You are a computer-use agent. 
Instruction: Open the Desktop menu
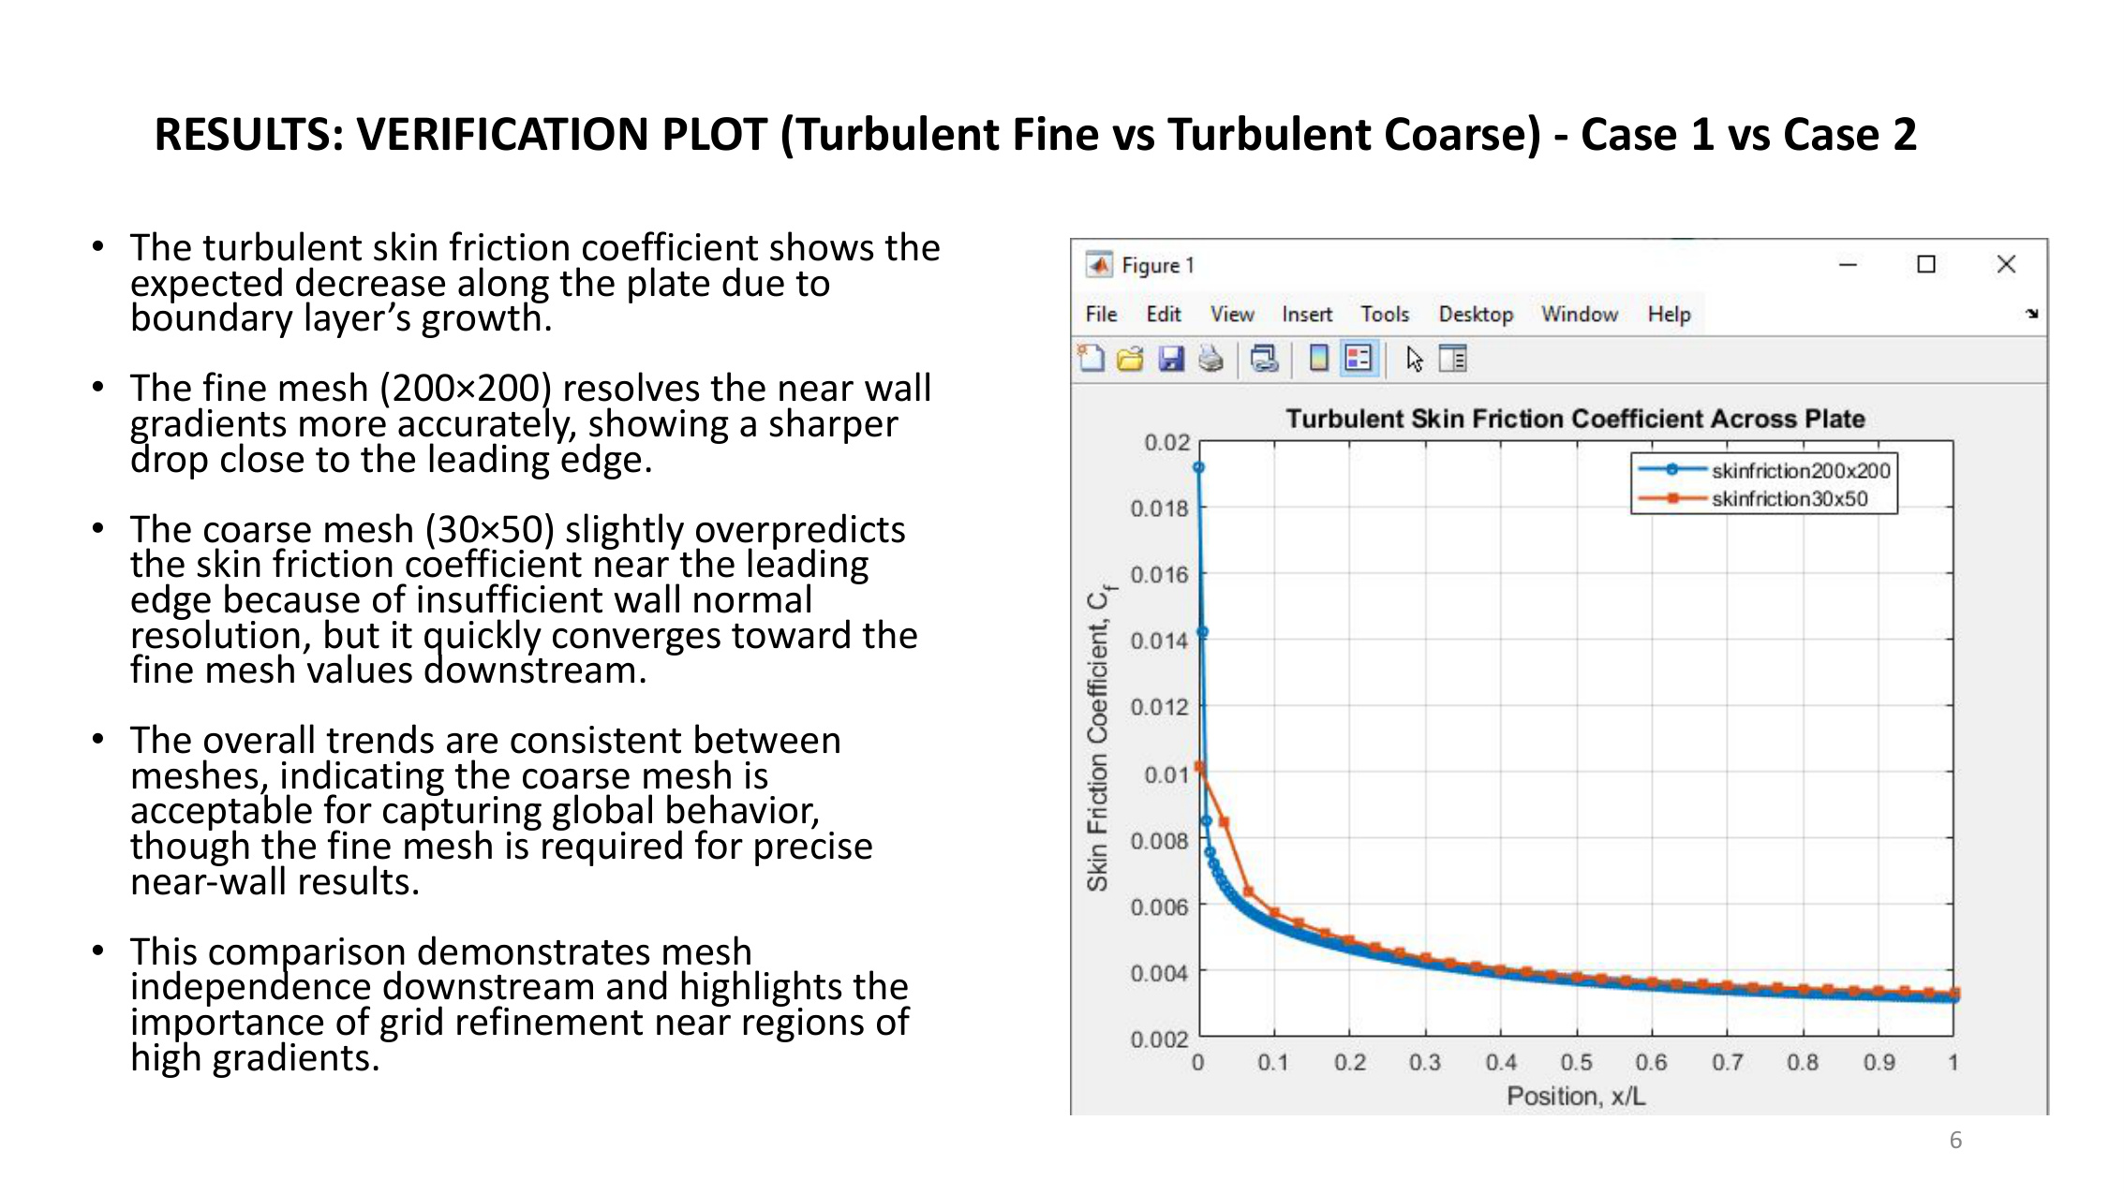point(1476,315)
